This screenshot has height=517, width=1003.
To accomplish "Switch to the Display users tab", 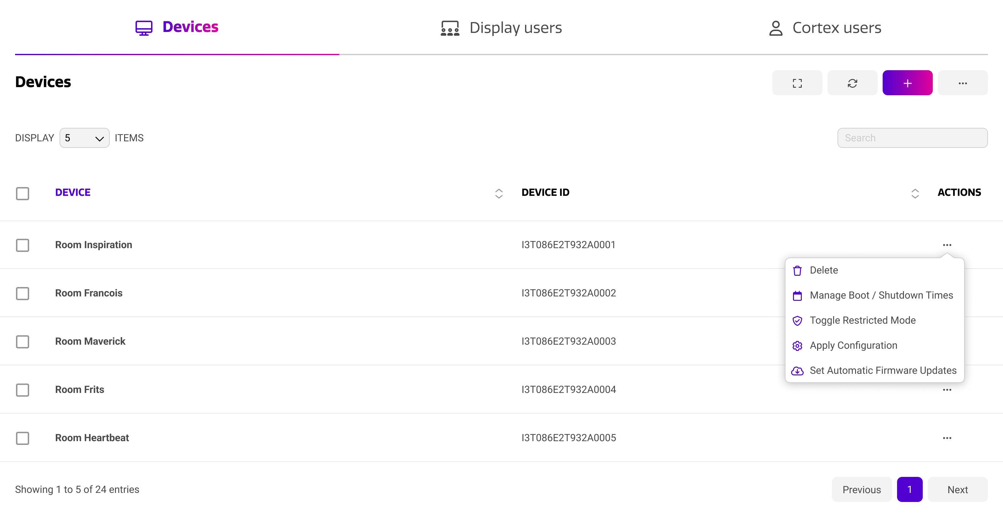I will click(501, 28).
